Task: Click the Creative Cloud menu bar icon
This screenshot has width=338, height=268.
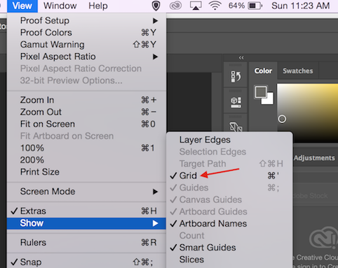Action: pos(175,6)
